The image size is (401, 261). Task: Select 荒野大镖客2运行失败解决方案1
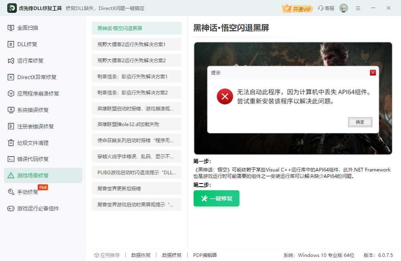pyautogui.click(x=137, y=44)
